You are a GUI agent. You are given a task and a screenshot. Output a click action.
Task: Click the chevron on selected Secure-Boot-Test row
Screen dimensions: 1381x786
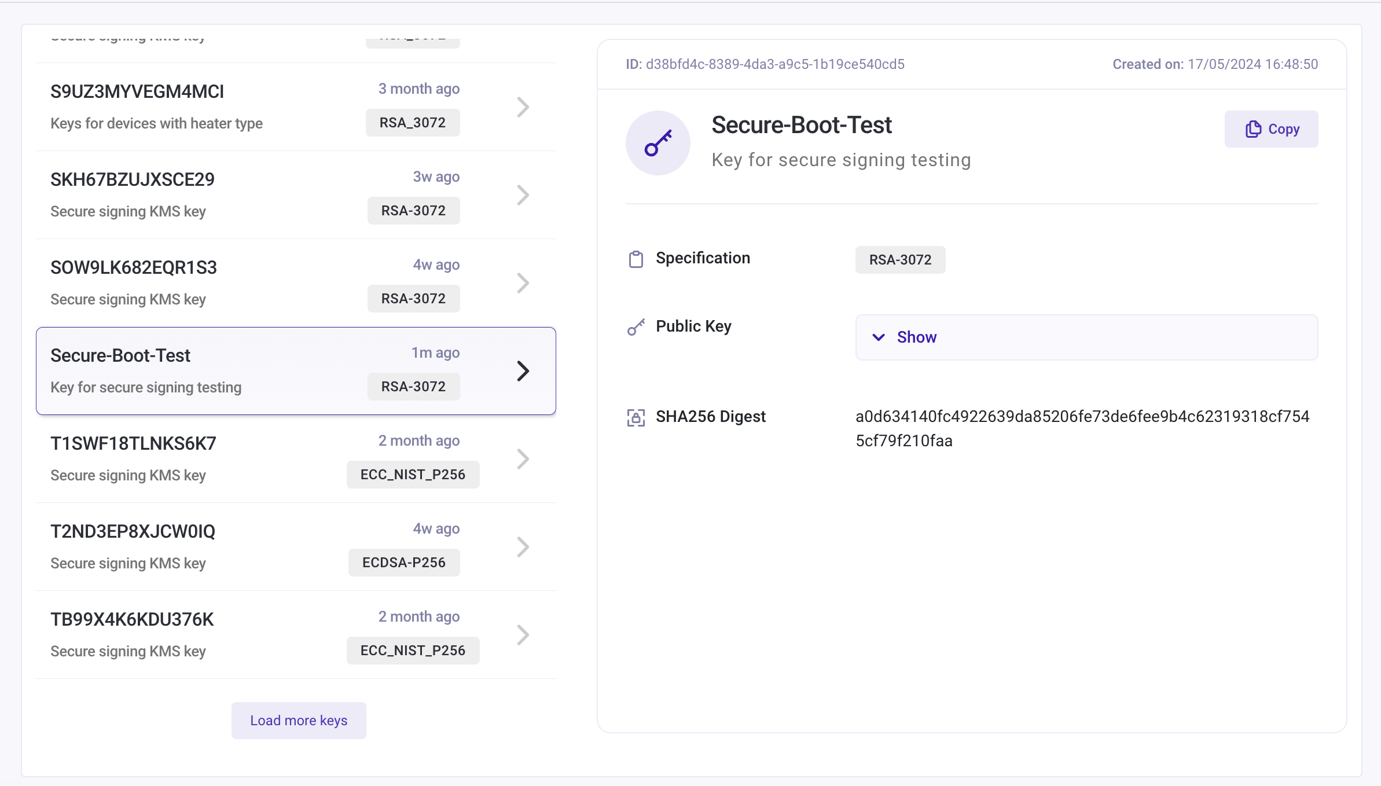pyautogui.click(x=523, y=371)
